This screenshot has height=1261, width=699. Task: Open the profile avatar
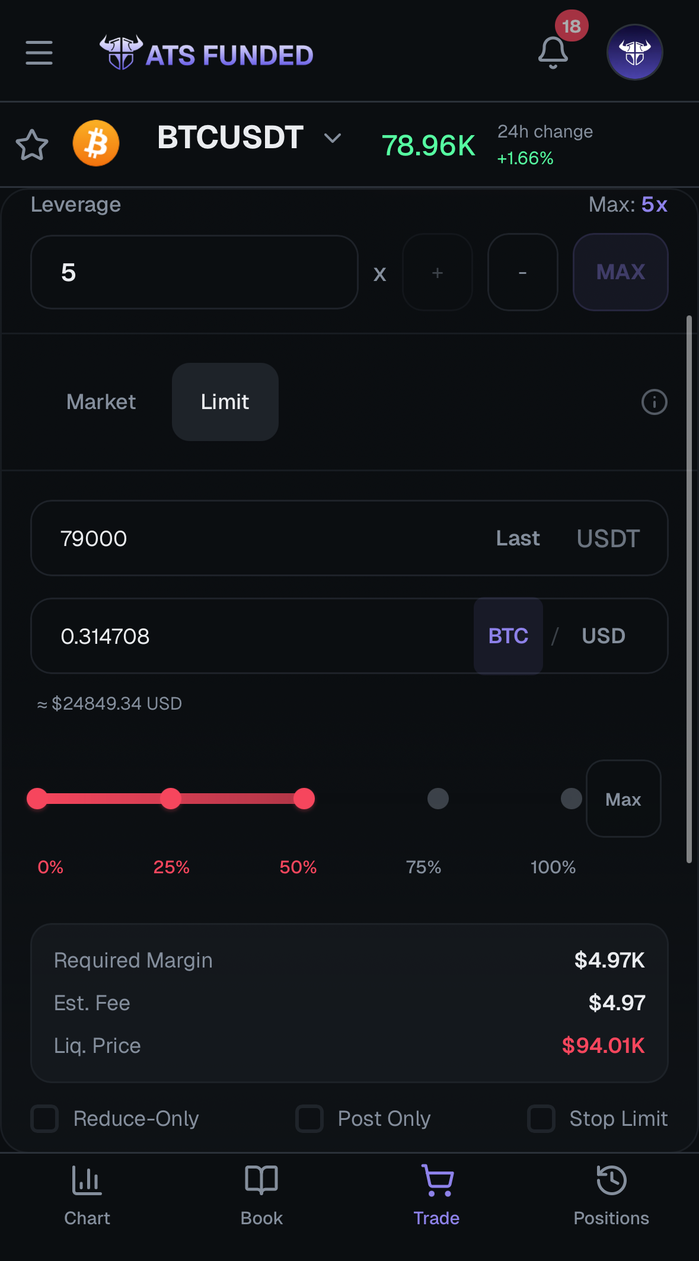[x=634, y=52]
